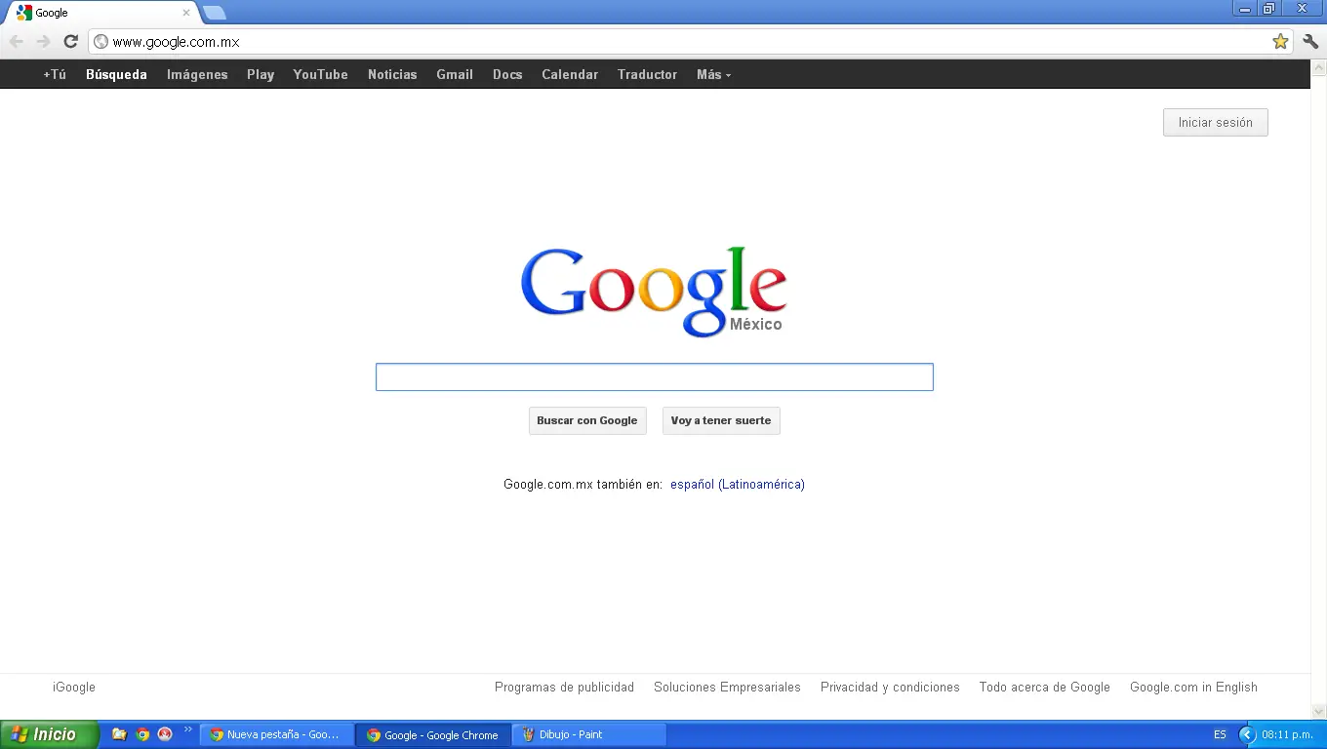Open a new tab with the new-tab button

pos(214,13)
